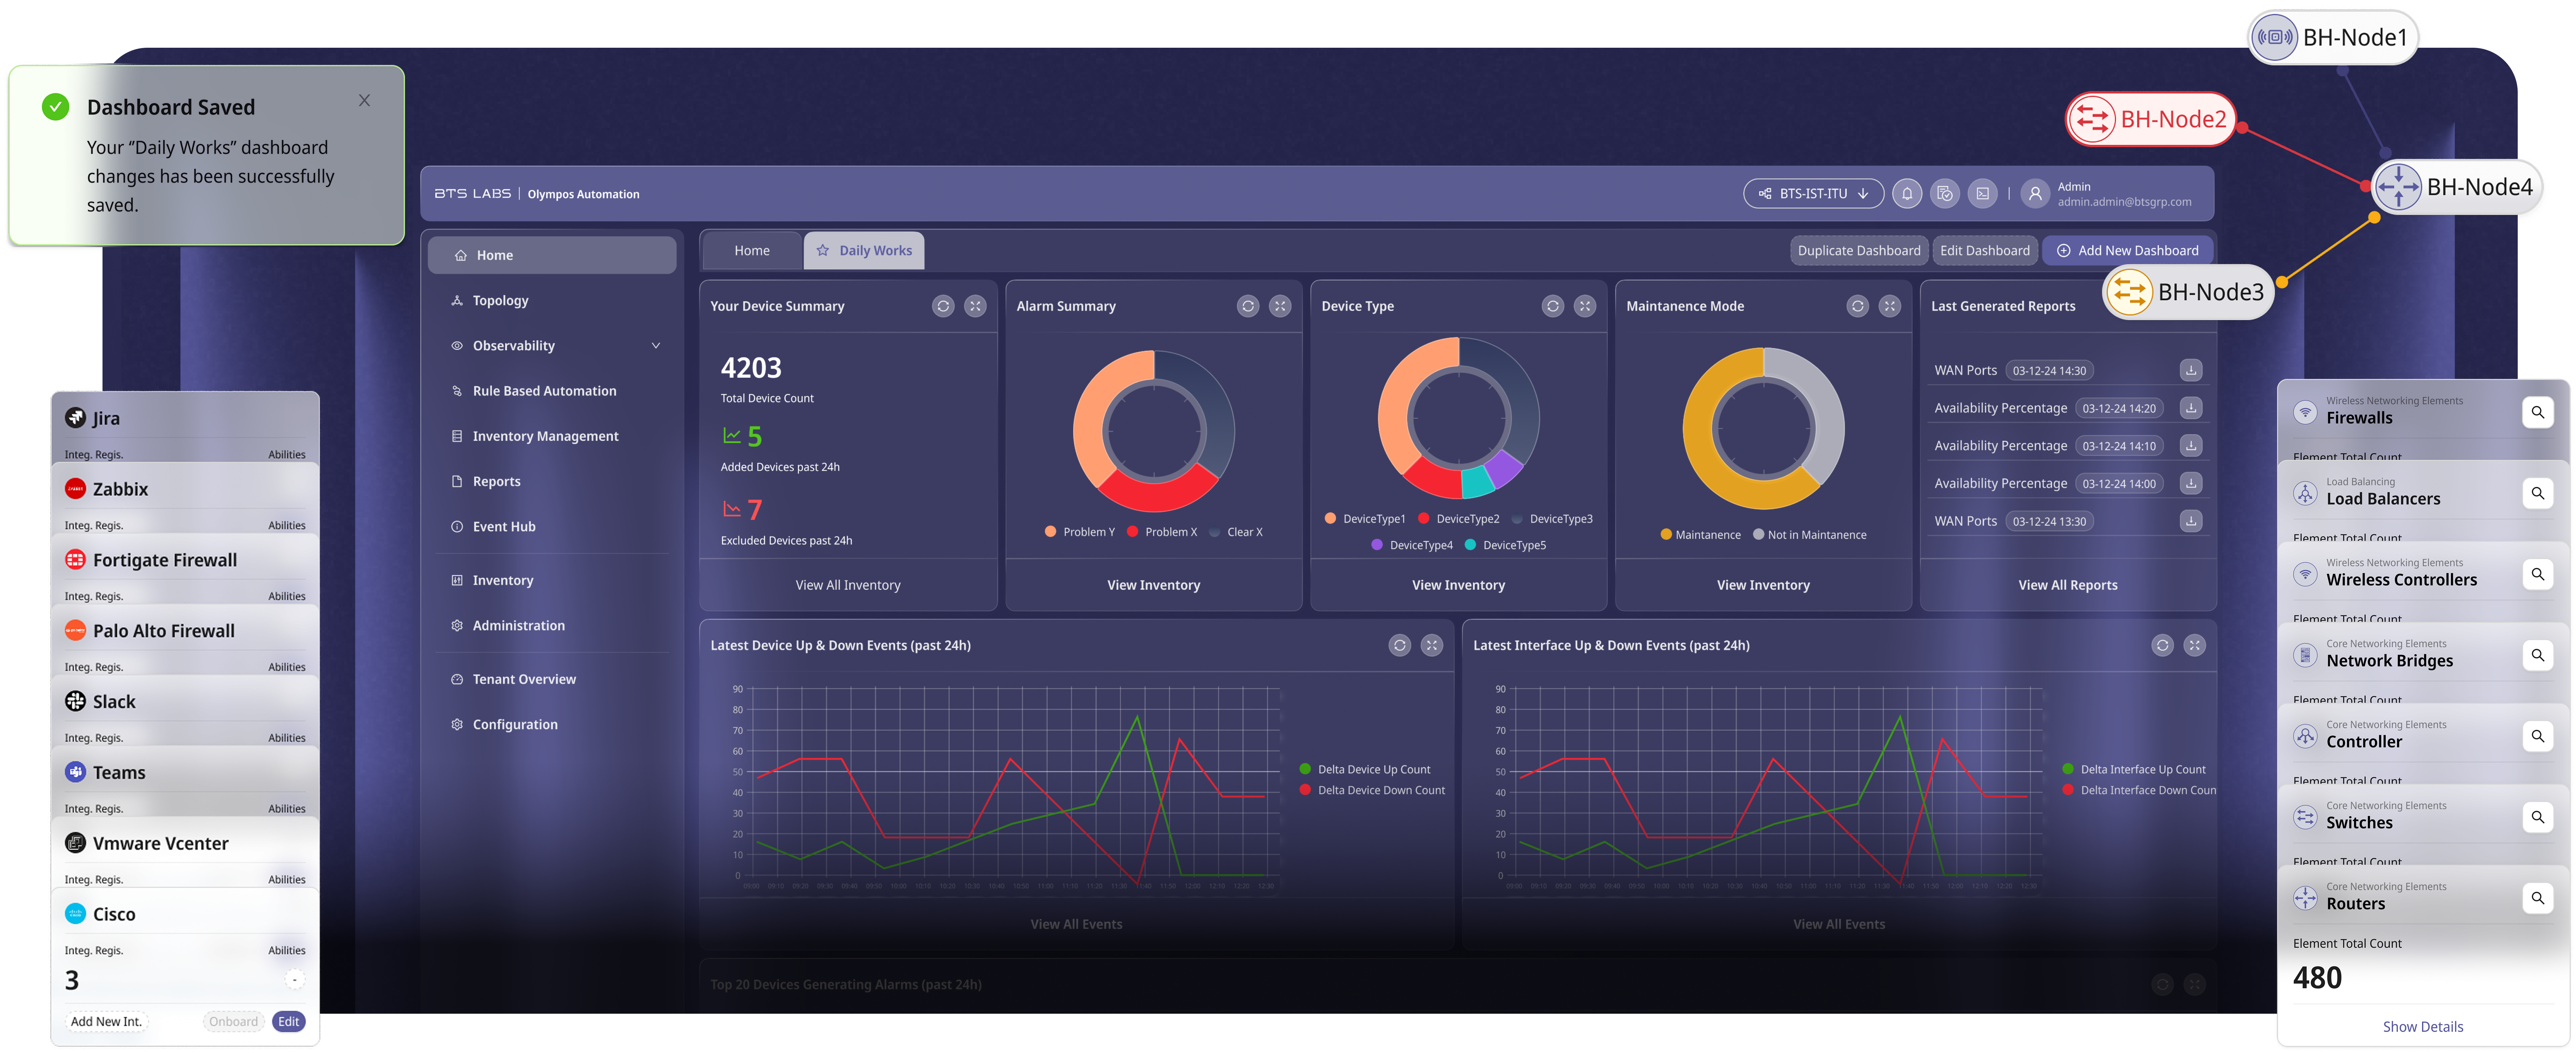The image size is (2576, 1053).
Task: Open the notifications bell icon
Action: [x=1907, y=194]
